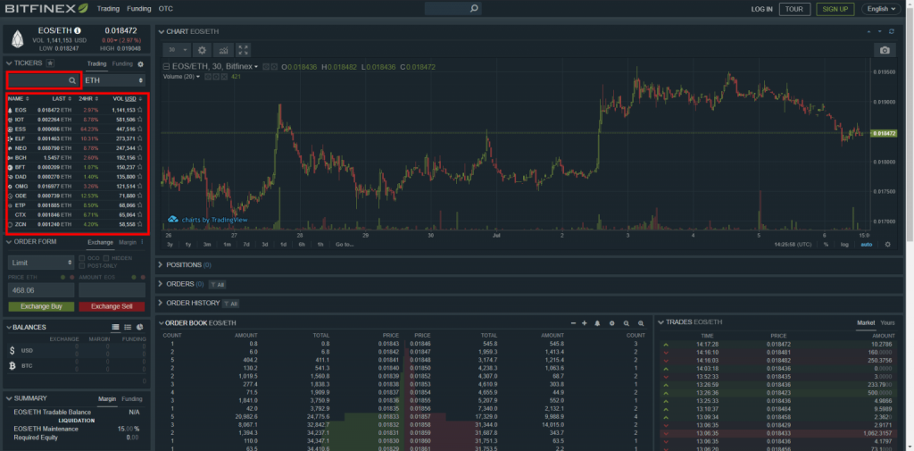914x451 pixels.
Task: Open chart properties gear in chart toolbar
Action: click(x=203, y=50)
